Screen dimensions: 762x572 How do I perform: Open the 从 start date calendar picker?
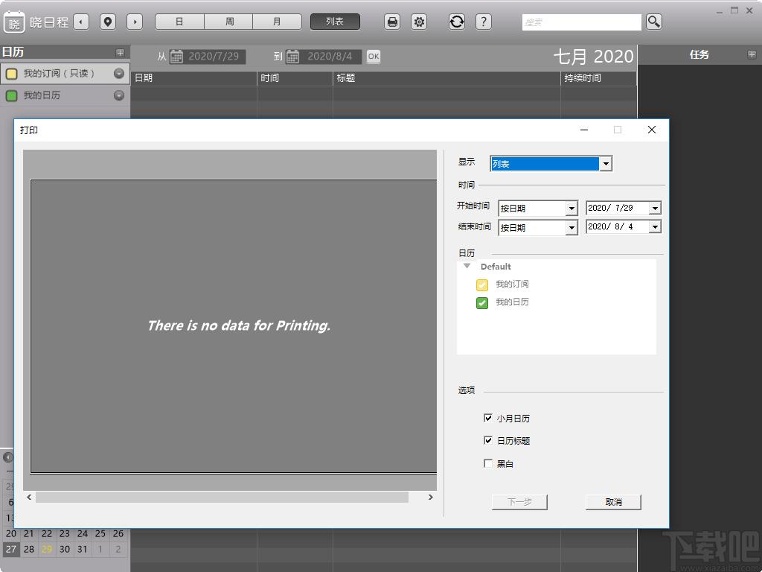176,57
